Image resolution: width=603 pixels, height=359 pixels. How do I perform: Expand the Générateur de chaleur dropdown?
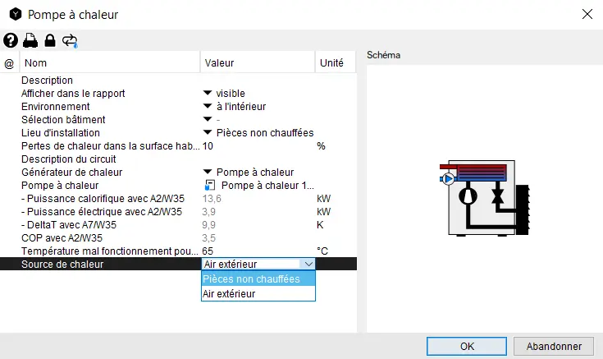click(x=208, y=173)
